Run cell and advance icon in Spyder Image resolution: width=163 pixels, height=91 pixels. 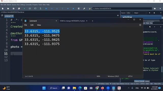point(35,9)
